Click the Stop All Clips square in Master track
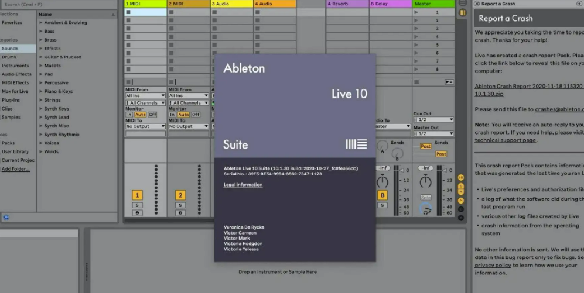 (x=416, y=82)
